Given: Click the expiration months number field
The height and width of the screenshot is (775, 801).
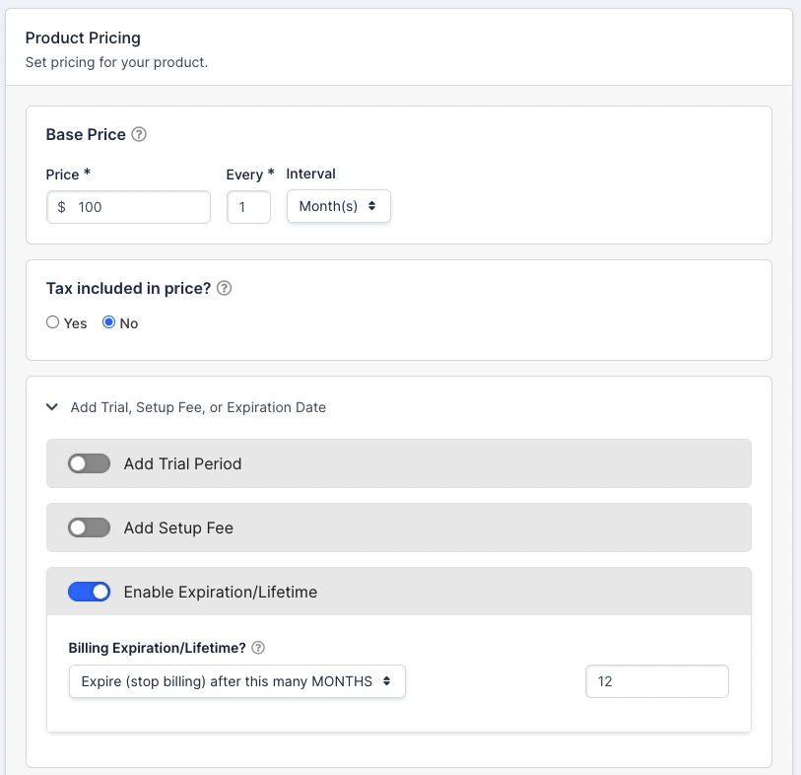Looking at the screenshot, I should pyautogui.click(x=656, y=681).
